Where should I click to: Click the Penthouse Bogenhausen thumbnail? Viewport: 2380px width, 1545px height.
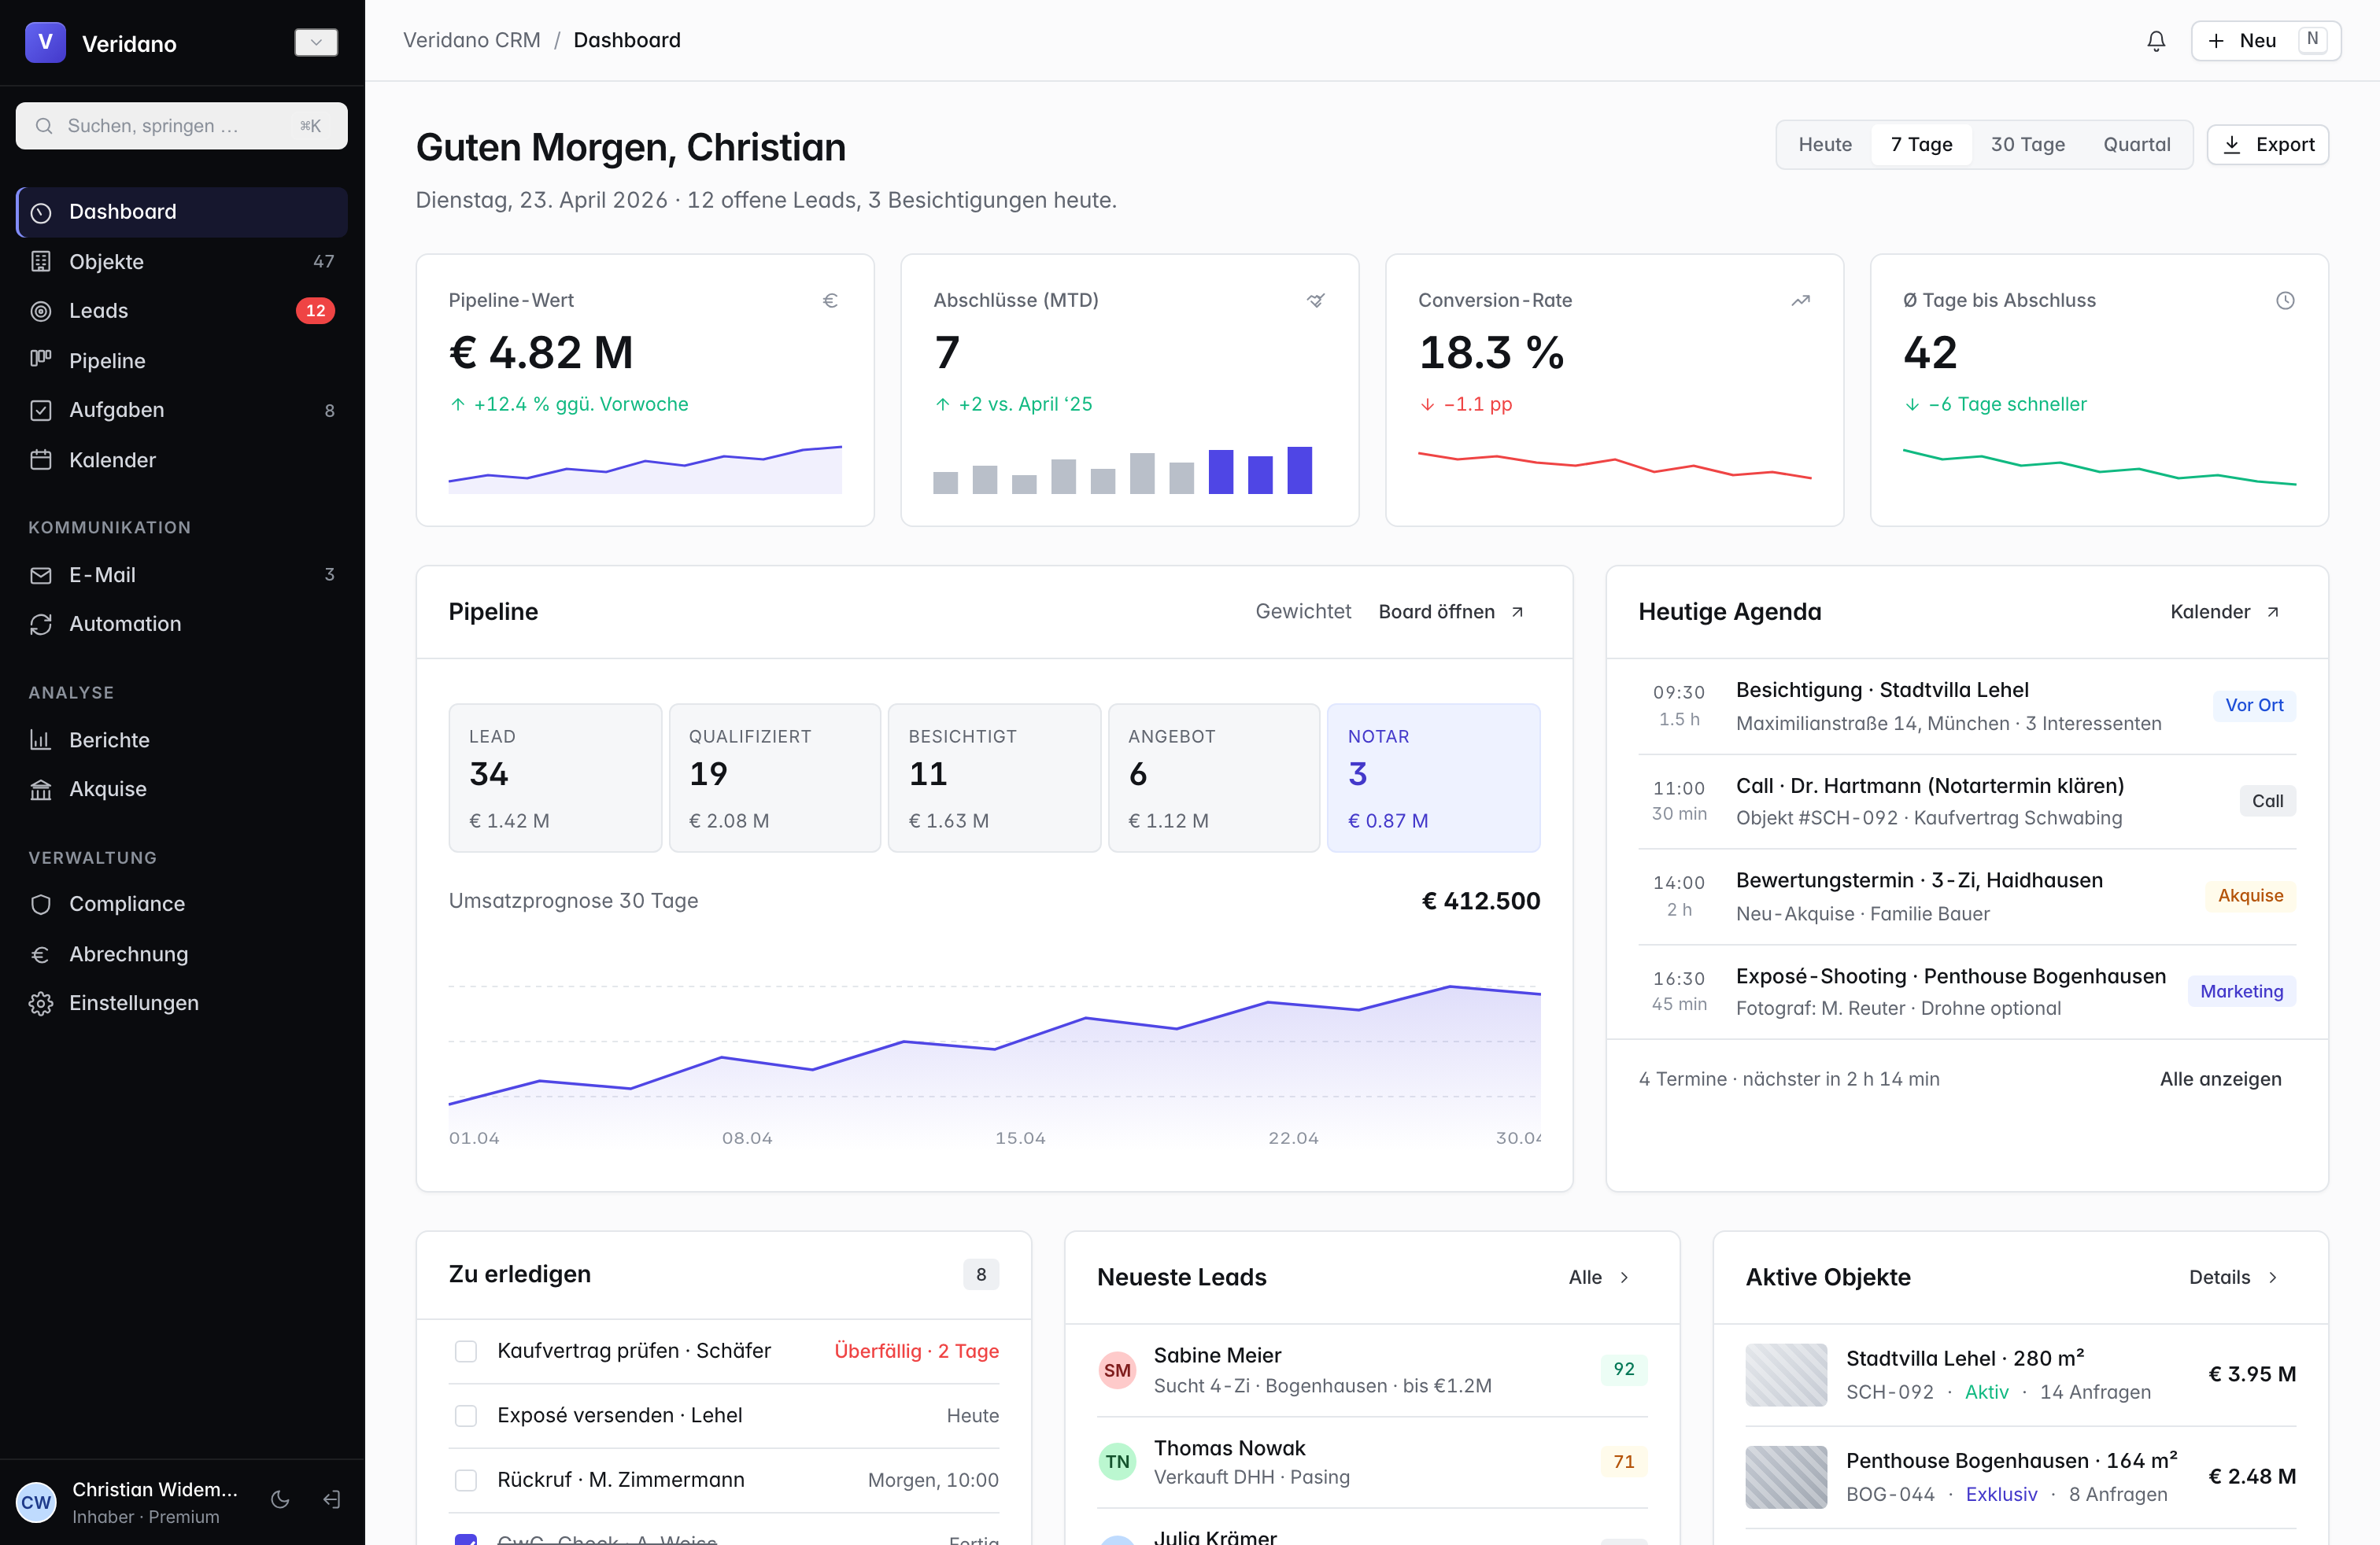pyautogui.click(x=1786, y=1477)
